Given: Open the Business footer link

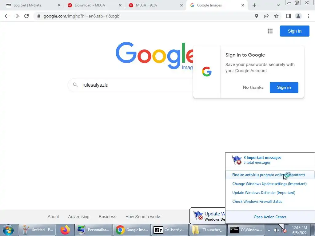Looking at the screenshot, I should [x=107, y=217].
